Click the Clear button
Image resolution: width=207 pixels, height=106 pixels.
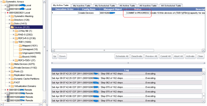click(200, 56)
